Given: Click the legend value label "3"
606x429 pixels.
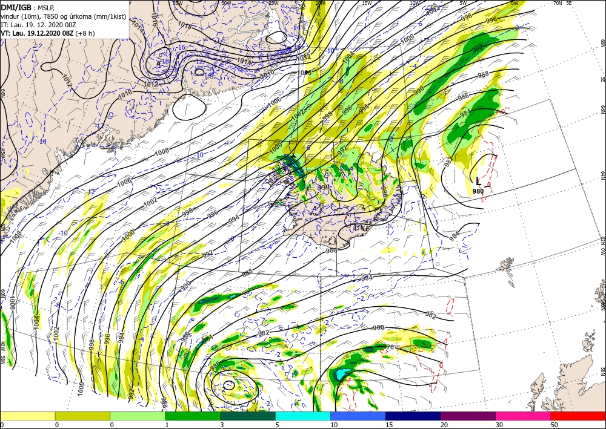Looking at the screenshot, I should pyautogui.click(x=222, y=425).
